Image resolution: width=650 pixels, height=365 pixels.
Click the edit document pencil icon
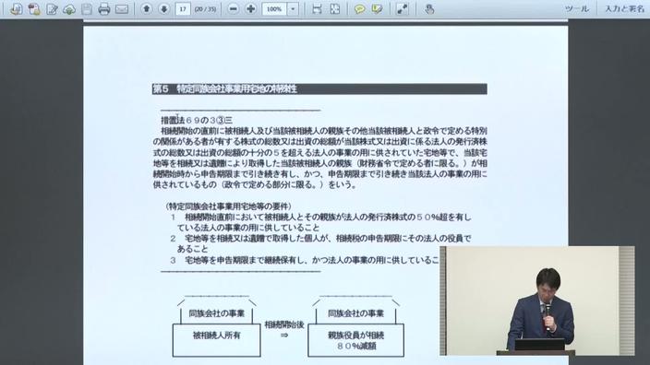52,9
